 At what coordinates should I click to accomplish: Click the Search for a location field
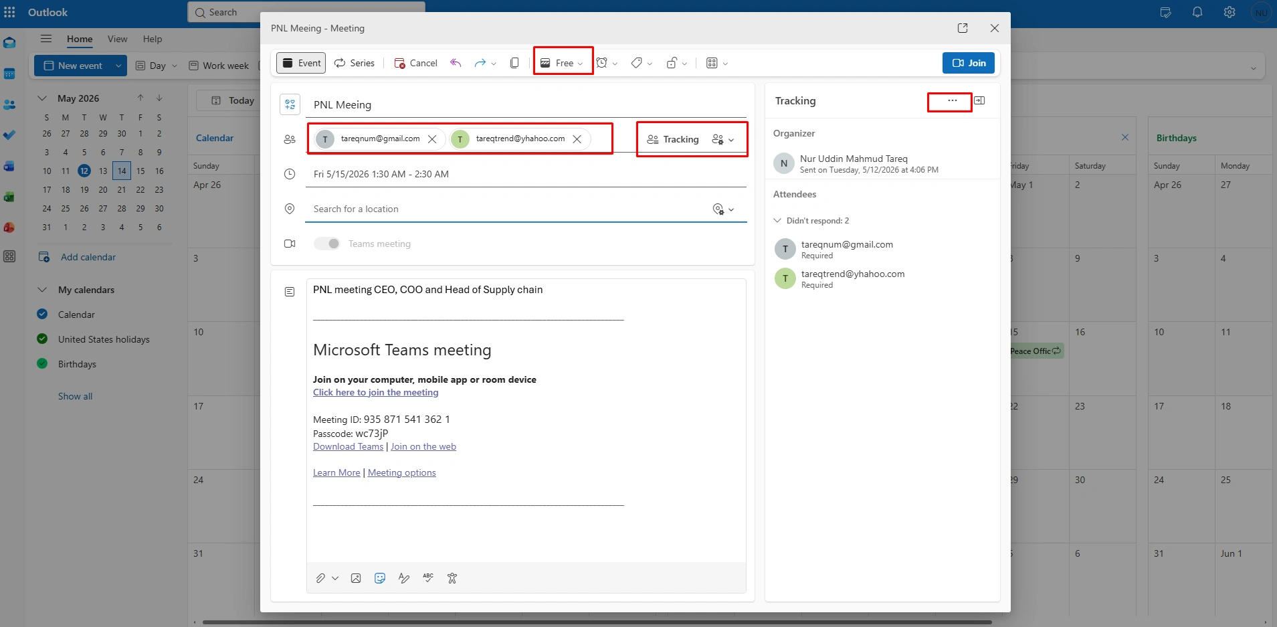click(x=508, y=209)
